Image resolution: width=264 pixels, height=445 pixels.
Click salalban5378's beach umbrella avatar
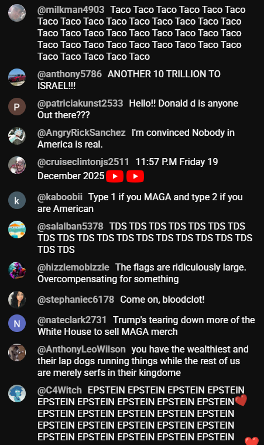pyautogui.click(x=17, y=230)
